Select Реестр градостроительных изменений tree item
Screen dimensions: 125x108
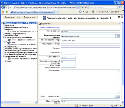coord(21,49)
